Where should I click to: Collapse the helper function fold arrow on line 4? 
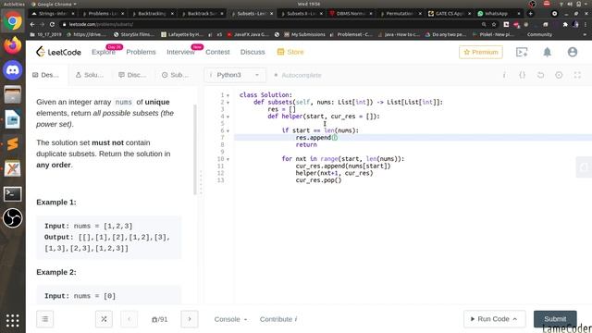[x=228, y=117]
